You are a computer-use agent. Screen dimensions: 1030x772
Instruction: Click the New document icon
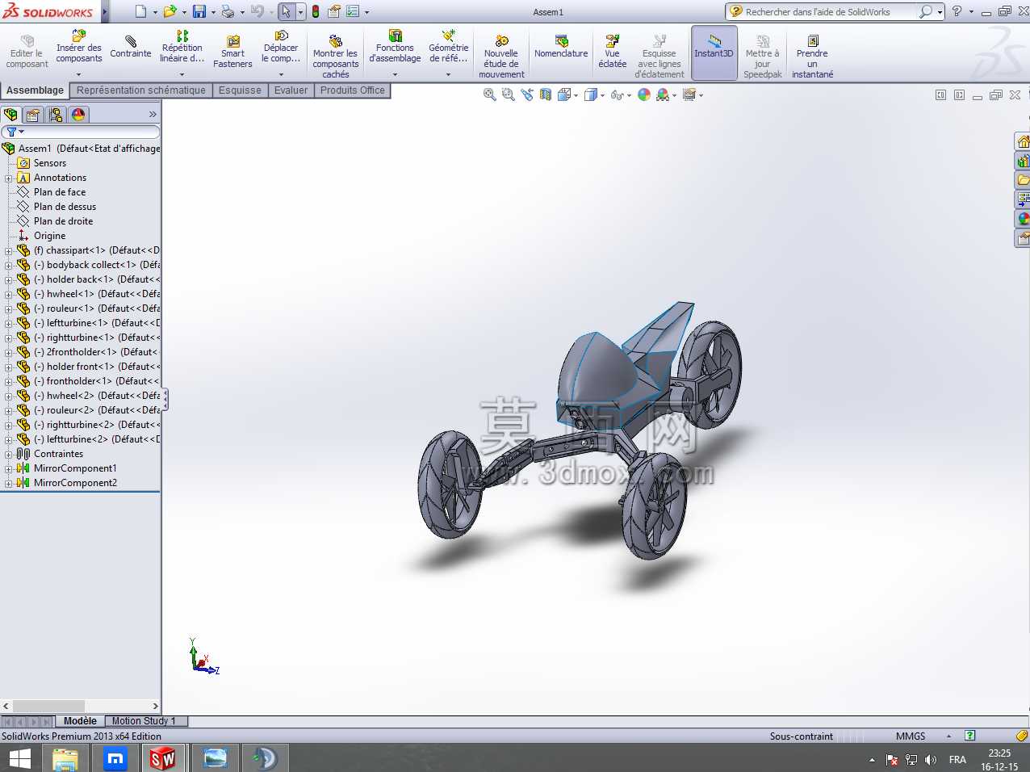(x=140, y=11)
